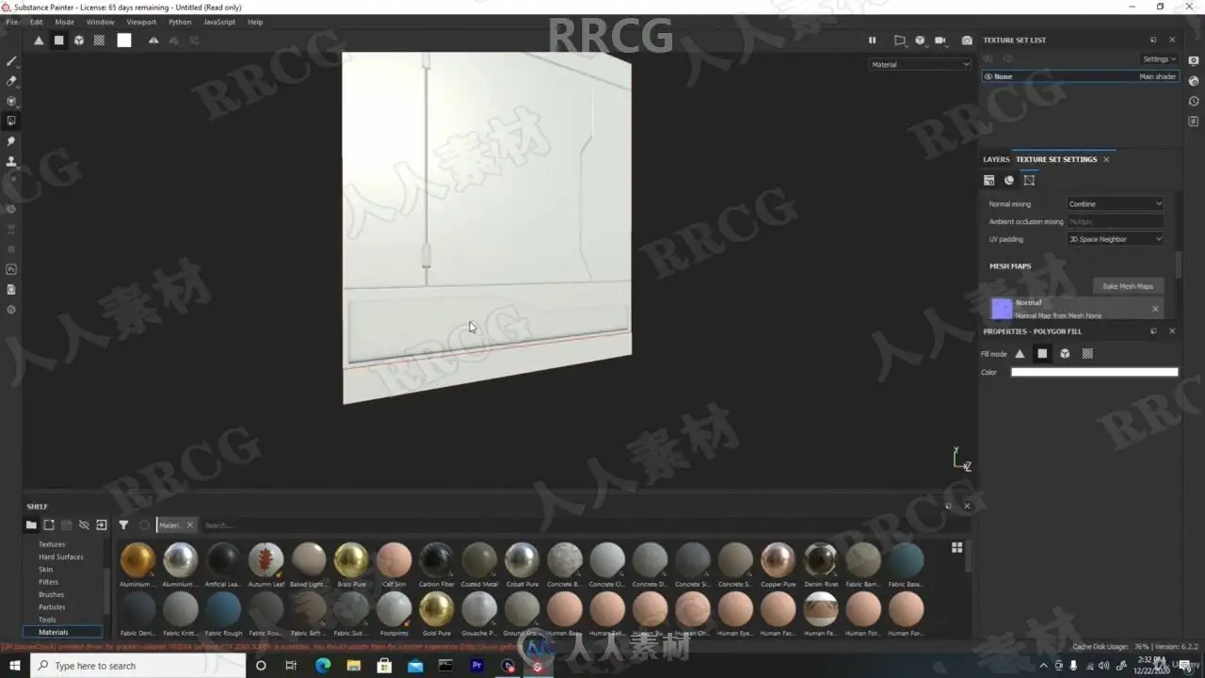Click the shelf filter funnel icon

pos(123,525)
